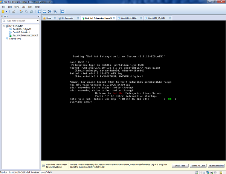Screen dimensions: 226x174
Task: Select Red Hat Enterprise Linux 5 in the library
Action: pos(25,35)
